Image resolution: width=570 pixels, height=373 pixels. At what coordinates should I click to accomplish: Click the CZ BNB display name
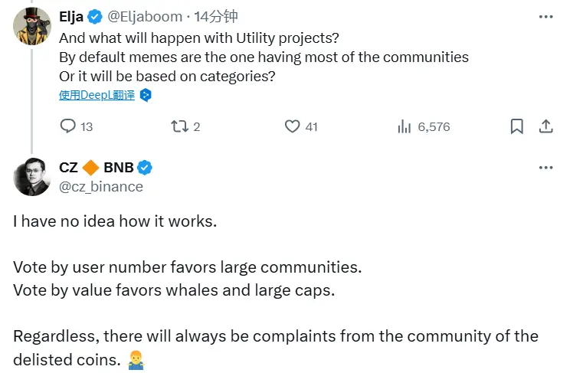(96, 168)
